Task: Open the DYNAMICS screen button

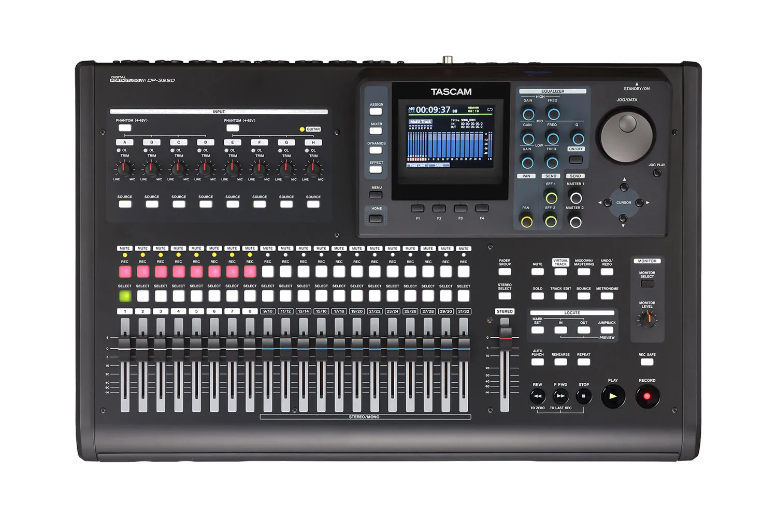Action: coord(376,150)
